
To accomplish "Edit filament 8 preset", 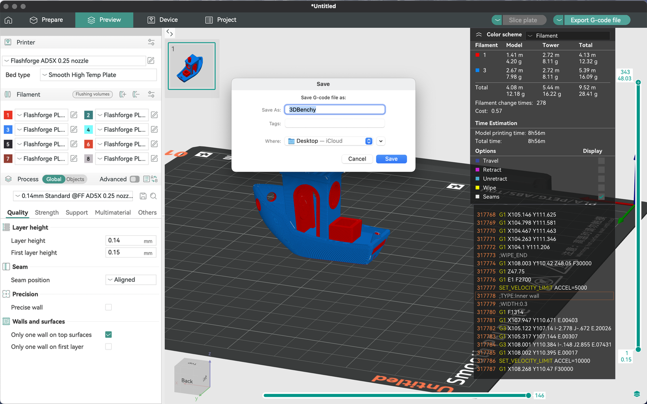I will tap(154, 159).
